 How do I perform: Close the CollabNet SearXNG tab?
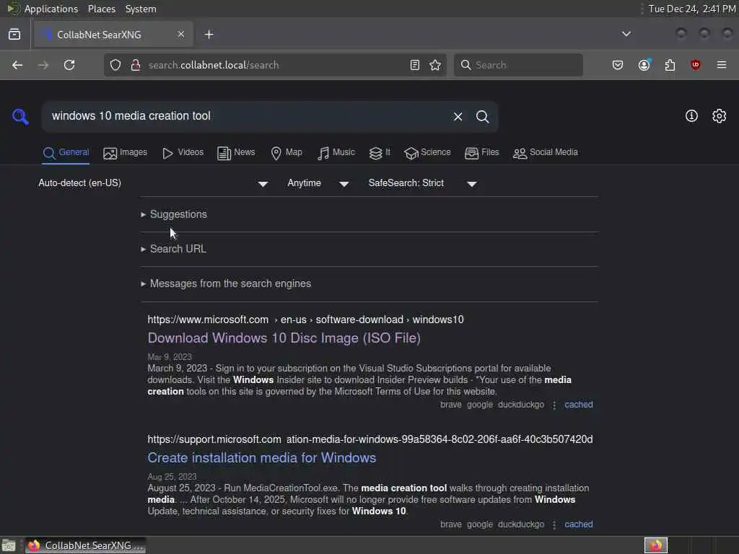click(x=181, y=34)
